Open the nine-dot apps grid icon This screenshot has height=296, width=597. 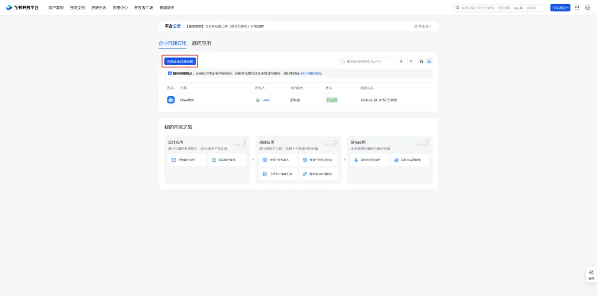tap(577, 8)
